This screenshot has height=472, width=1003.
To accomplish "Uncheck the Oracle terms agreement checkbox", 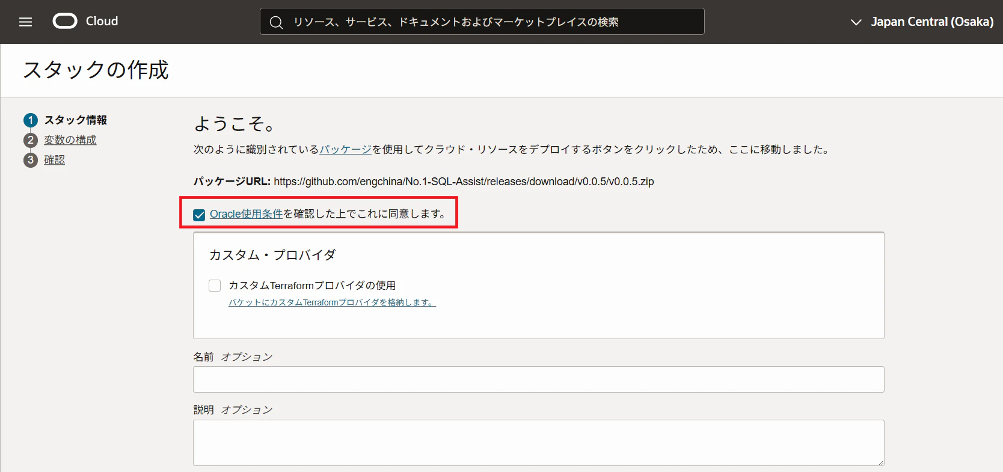I will [199, 215].
